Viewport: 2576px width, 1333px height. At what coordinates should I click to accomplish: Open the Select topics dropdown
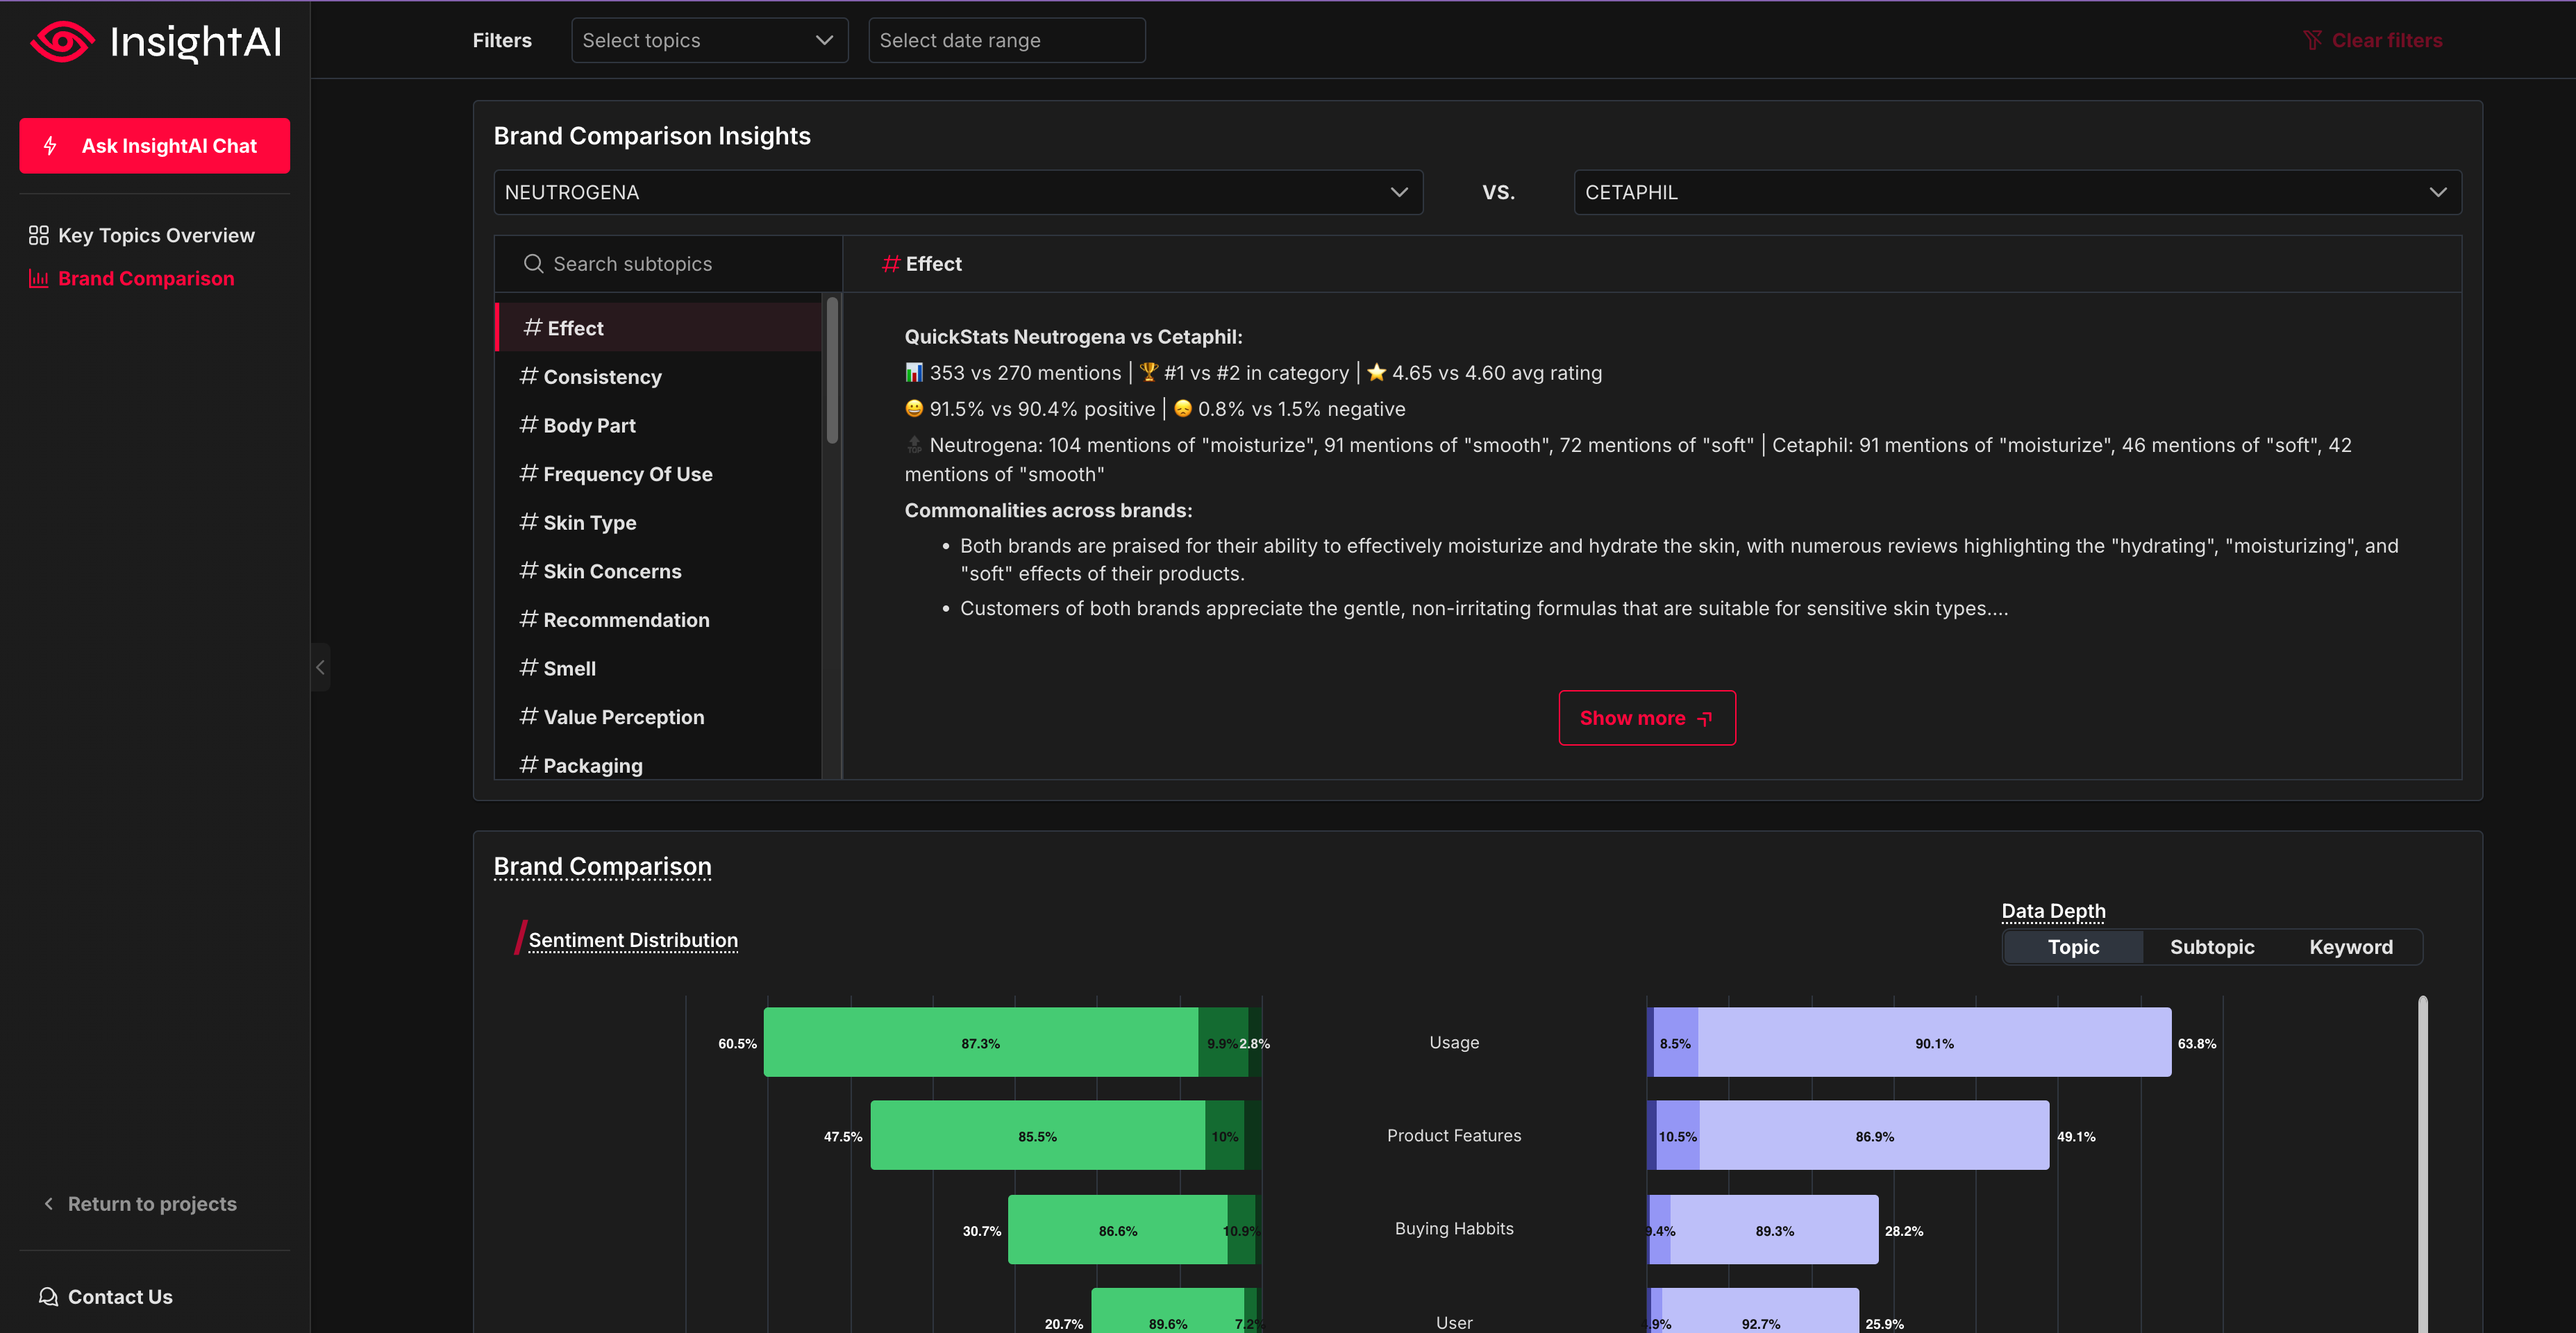pos(709,40)
